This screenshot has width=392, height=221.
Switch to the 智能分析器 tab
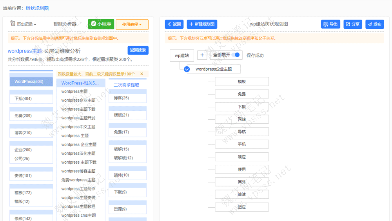tap(65, 24)
